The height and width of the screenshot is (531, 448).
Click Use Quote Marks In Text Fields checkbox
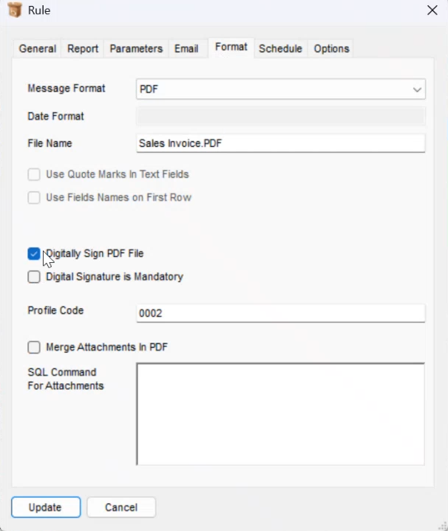tap(34, 175)
